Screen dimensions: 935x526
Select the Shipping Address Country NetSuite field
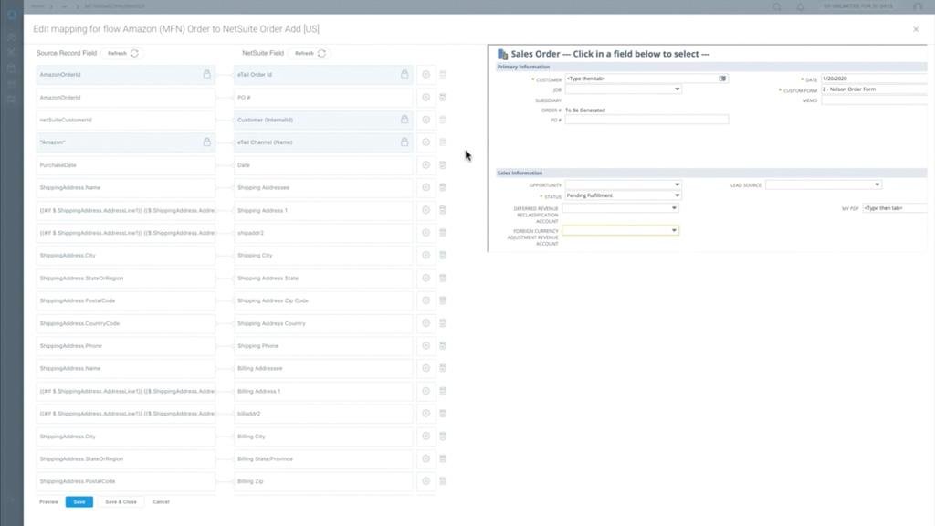tap(323, 323)
